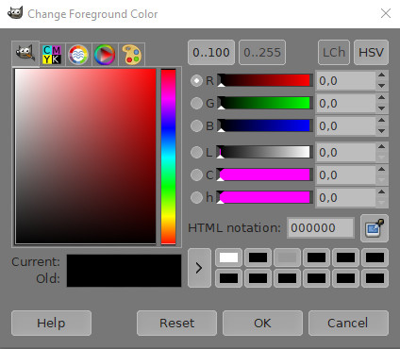This screenshot has height=349, width=400.
Task: Decrease the B value with down arrow
Action: 382,131
